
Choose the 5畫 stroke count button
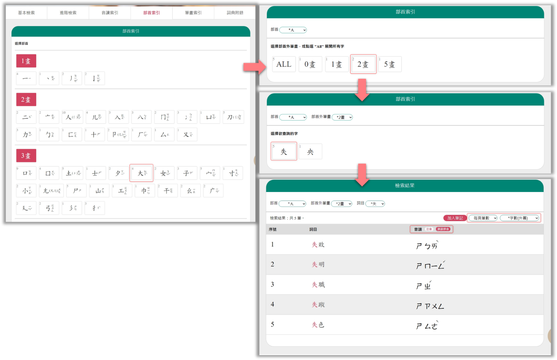(x=390, y=64)
